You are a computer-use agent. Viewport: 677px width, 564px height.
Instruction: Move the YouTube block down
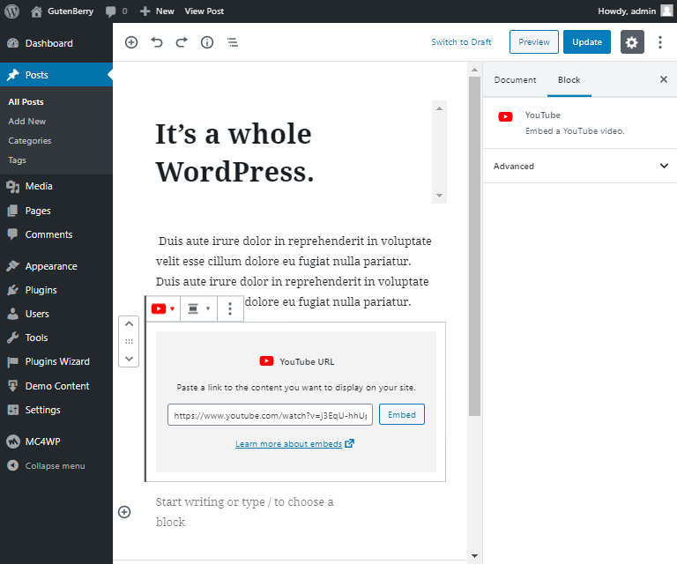tap(129, 359)
